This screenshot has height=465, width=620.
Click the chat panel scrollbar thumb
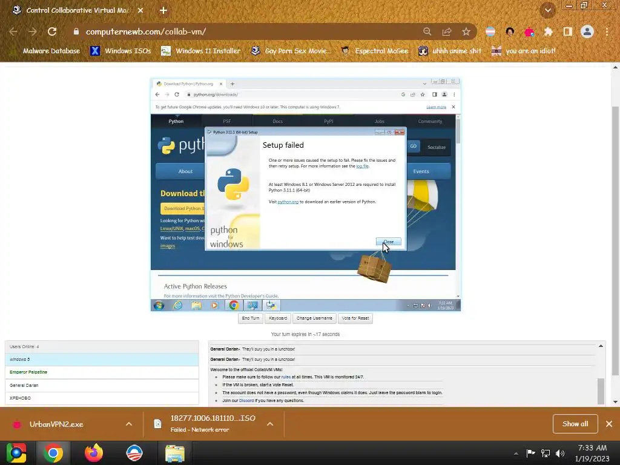pyautogui.click(x=601, y=391)
